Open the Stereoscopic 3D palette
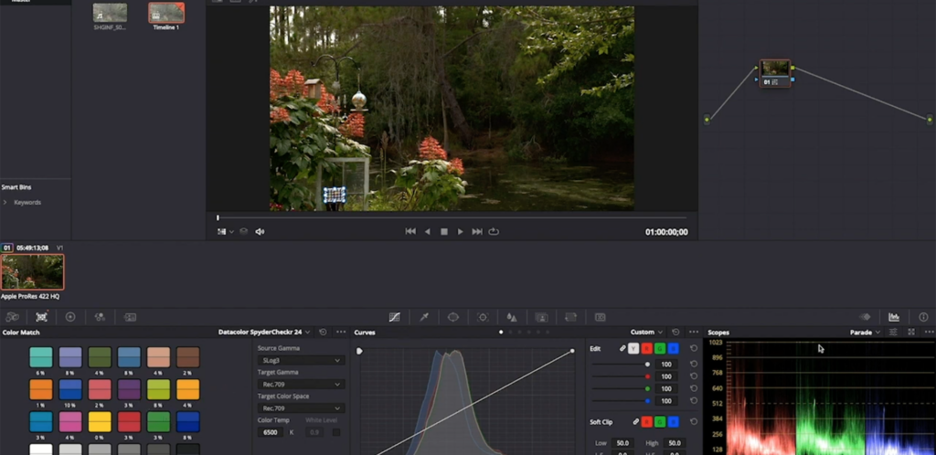Image resolution: width=936 pixels, height=455 pixels. pos(600,317)
